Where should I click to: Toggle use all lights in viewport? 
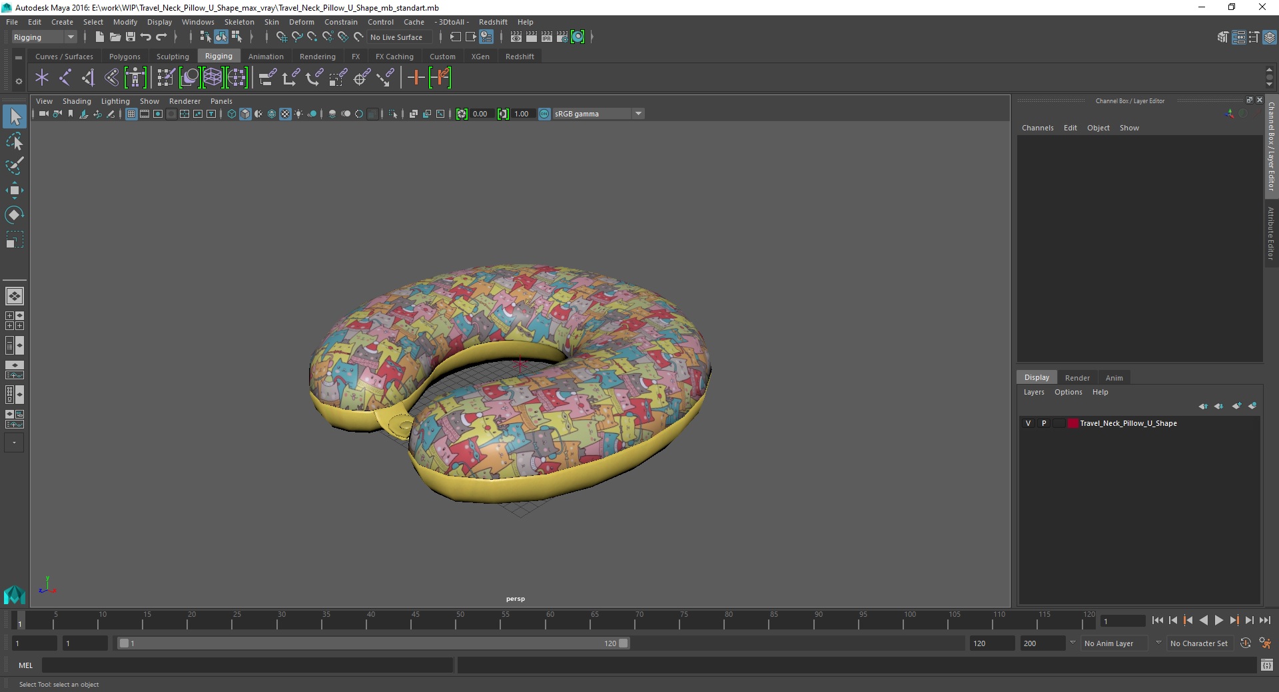(x=298, y=114)
